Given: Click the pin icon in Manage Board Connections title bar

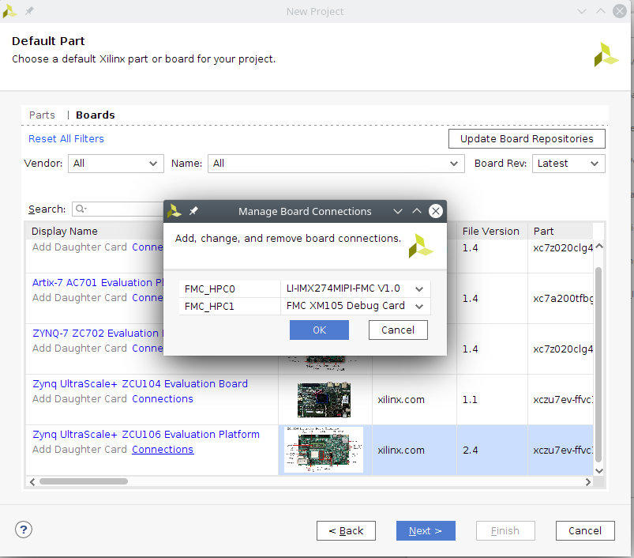Looking at the screenshot, I should click(x=193, y=211).
